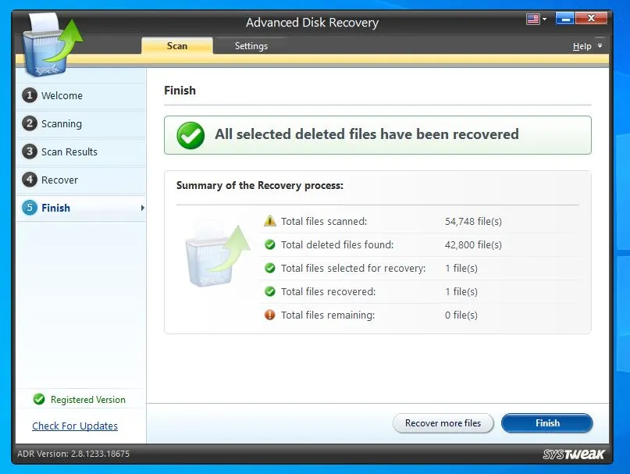
Task: Click warning icon beside Total files scanned
Action: click(270, 221)
